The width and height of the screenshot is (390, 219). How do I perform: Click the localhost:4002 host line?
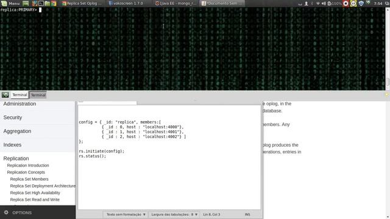(144, 136)
